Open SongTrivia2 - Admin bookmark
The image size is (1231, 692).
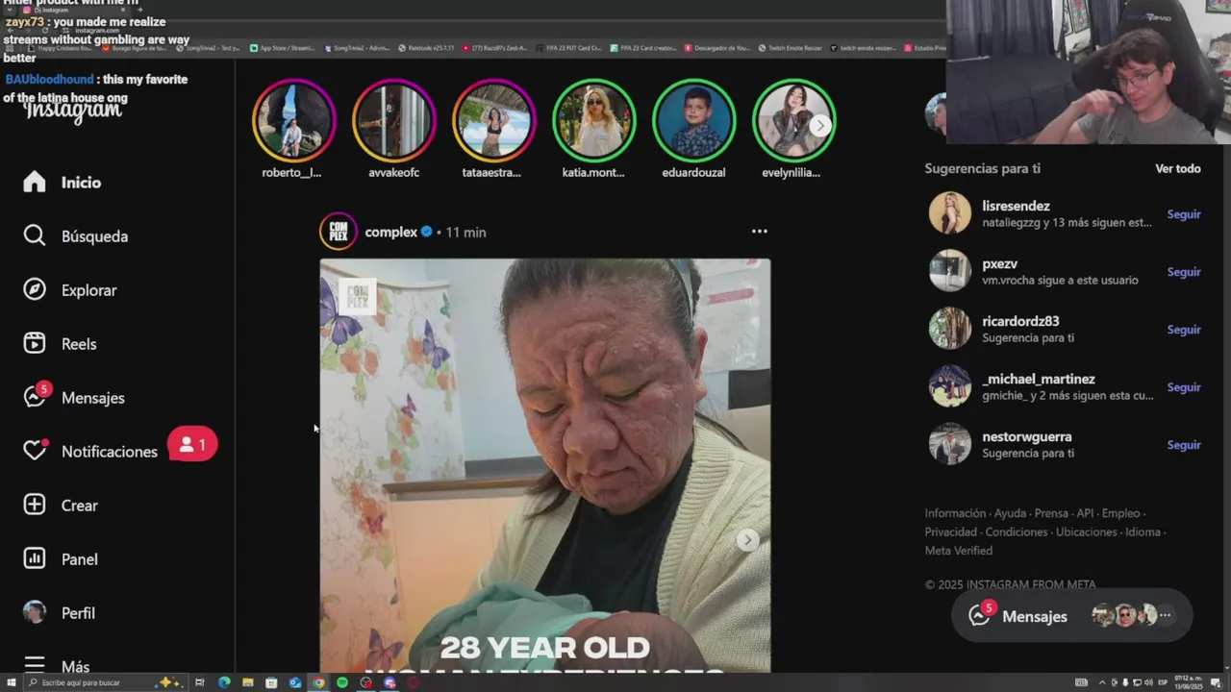(x=357, y=47)
